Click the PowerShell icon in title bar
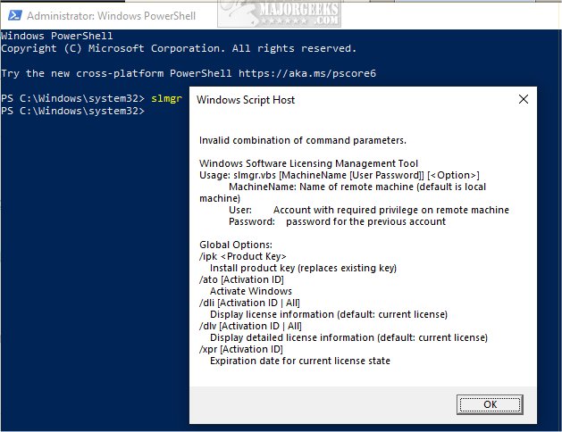Viewport: 562px width, 432px height. coord(12,13)
